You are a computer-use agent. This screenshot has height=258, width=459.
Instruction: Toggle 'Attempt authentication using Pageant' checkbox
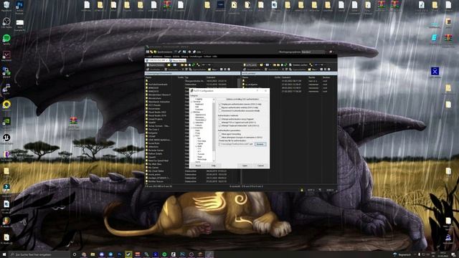(x=220, y=119)
